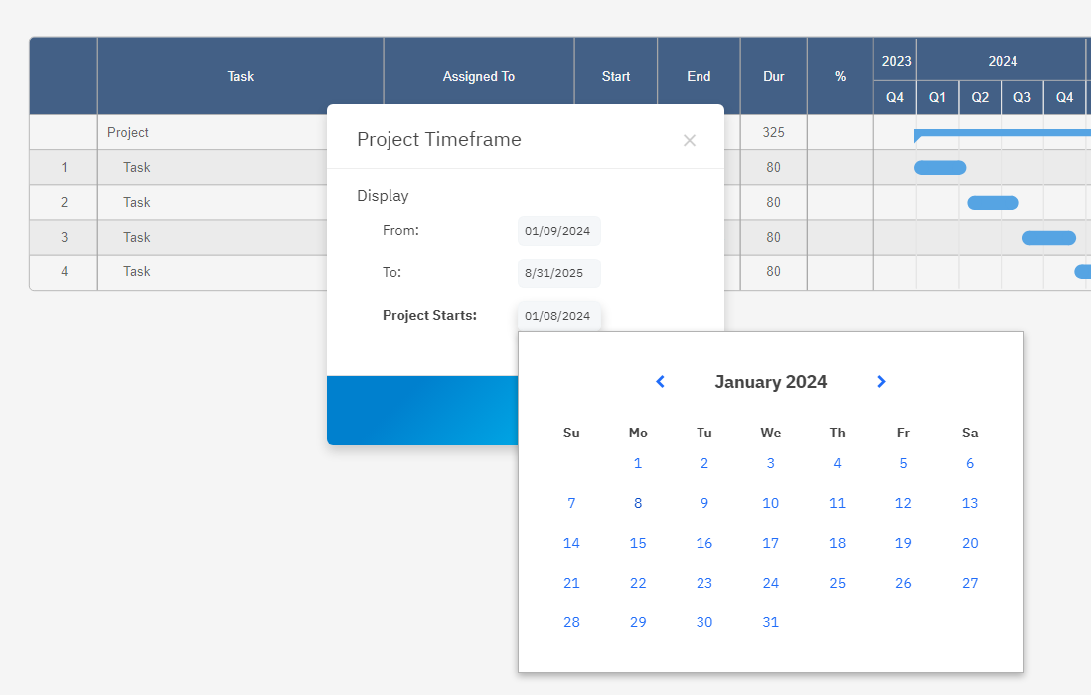Viewport: 1091px width, 695px height.
Task: Go to previous month with left arrow
Action: click(x=660, y=381)
